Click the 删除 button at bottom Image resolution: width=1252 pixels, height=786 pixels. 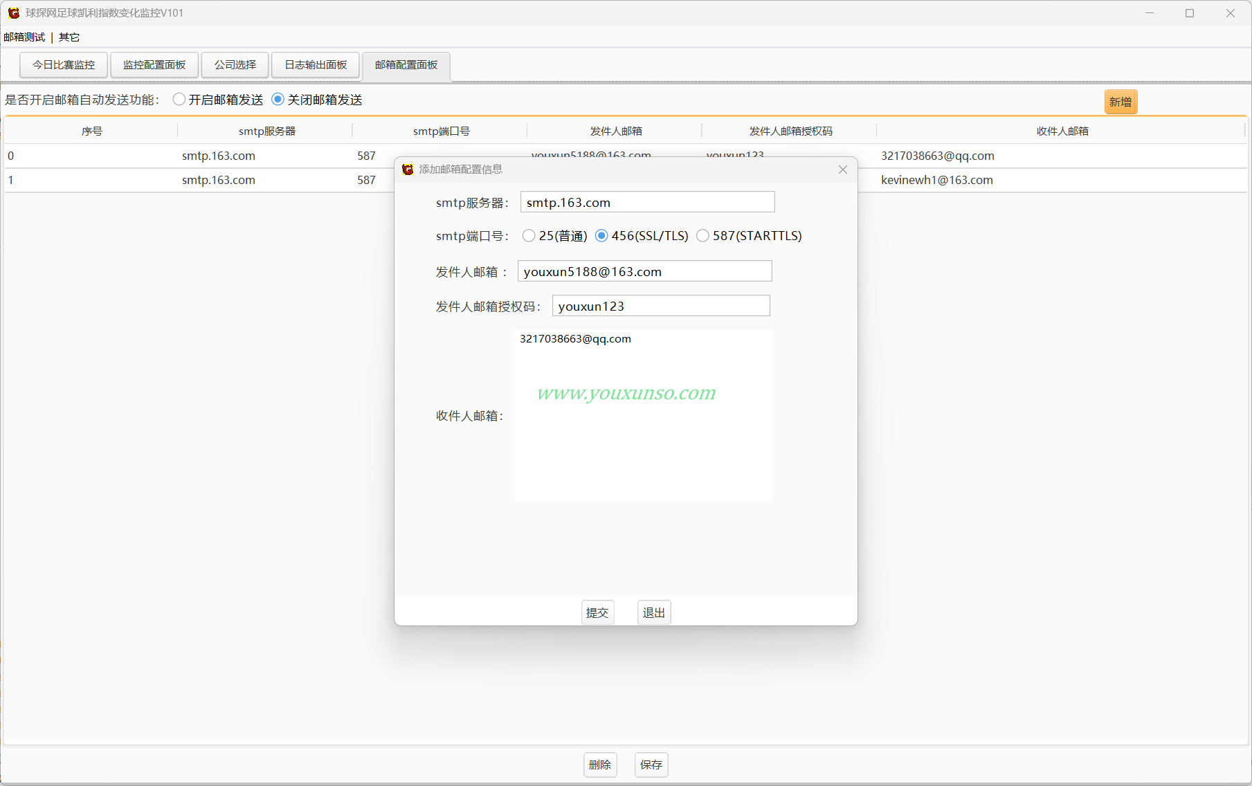tap(600, 765)
